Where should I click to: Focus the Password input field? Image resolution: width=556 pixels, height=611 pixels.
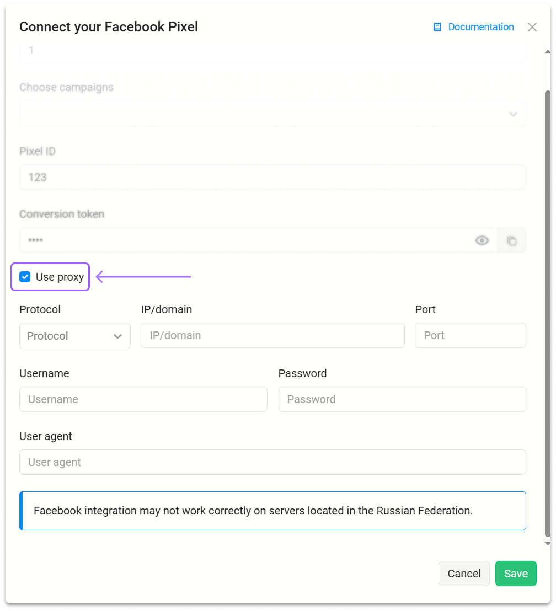pyautogui.click(x=402, y=399)
